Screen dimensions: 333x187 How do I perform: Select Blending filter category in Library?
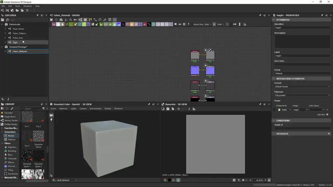[12, 151]
